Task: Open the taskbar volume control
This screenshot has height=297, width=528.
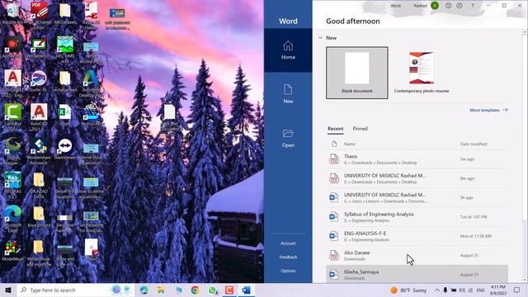Action: pos(462,290)
